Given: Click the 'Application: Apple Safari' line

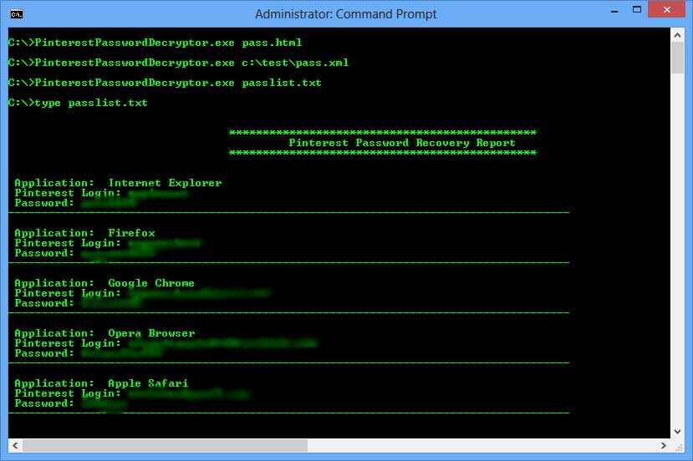Looking at the screenshot, I should pos(101,383).
